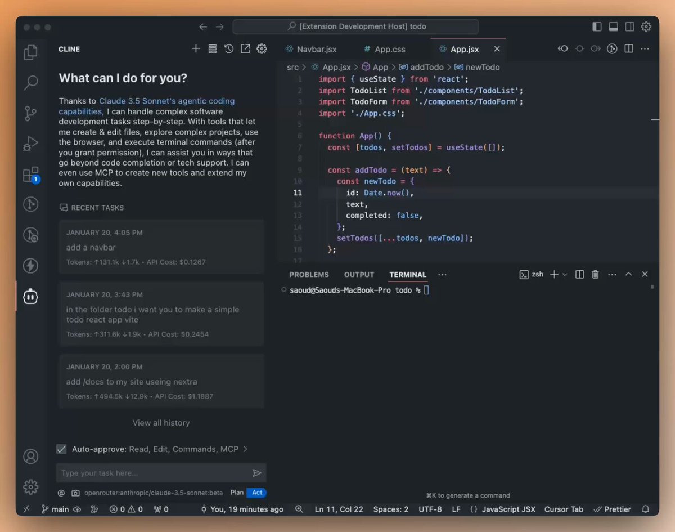Open the Extensions view with badge 1
This screenshot has width=675, height=532.
click(x=30, y=174)
